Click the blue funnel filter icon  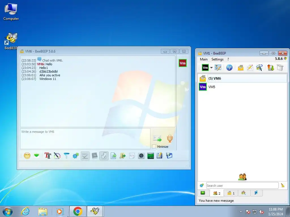pos(66,156)
